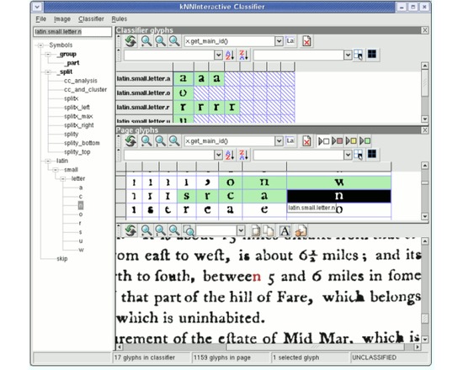Close the Classifier glyphs panel
Image resolution: width=463 pixels, height=370 pixels.
pyautogui.click(x=424, y=30)
